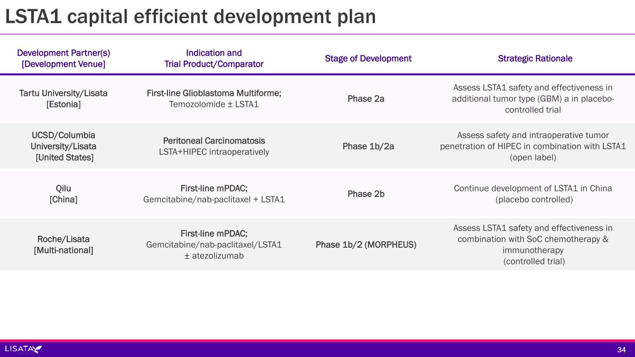Click the slide number 34
Viewport: 635px width, 357px height.
tap(622, 350)
